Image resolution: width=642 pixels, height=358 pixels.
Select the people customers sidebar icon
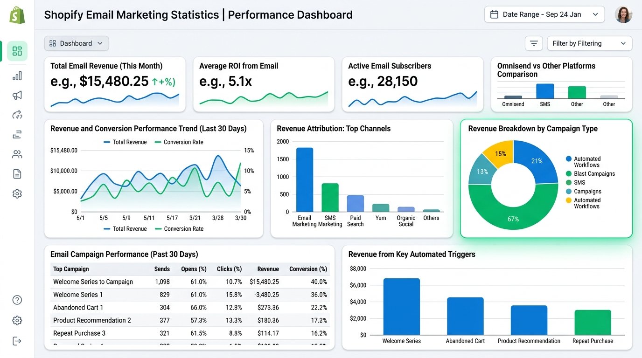point(17,154)
